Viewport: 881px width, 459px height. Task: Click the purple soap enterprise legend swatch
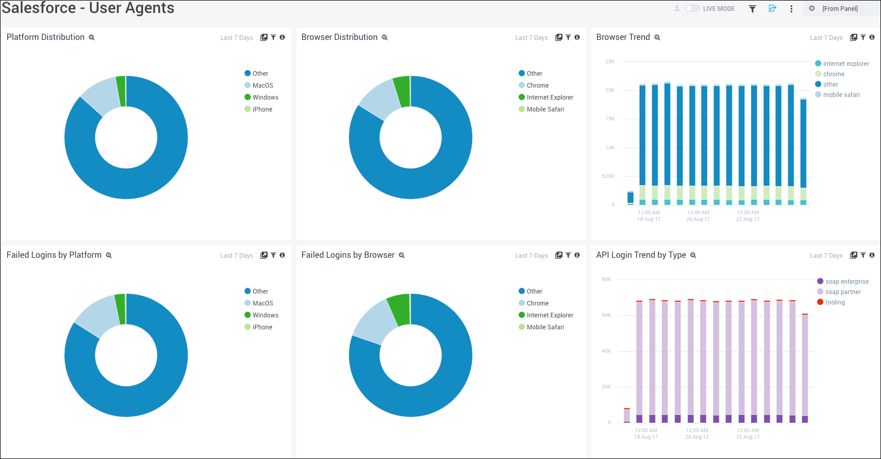pyautogui.click(x=820, y=282)
